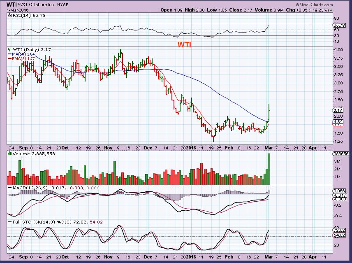Click the Close 2.17 value in the header

(241, 10)
